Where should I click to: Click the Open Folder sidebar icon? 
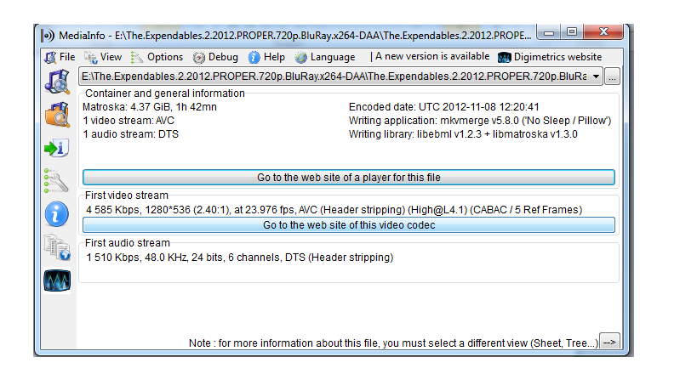click(x=57, y=115)
